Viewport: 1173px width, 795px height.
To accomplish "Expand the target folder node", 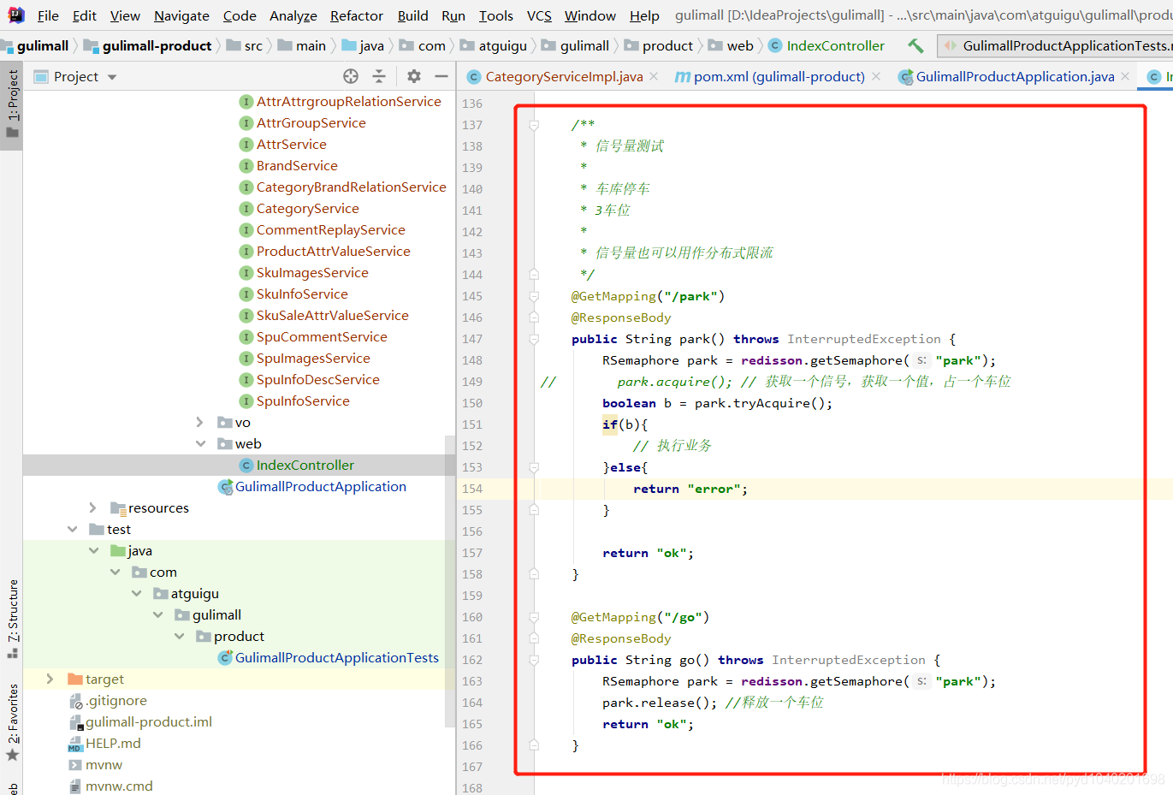I will tap(50, 679).
